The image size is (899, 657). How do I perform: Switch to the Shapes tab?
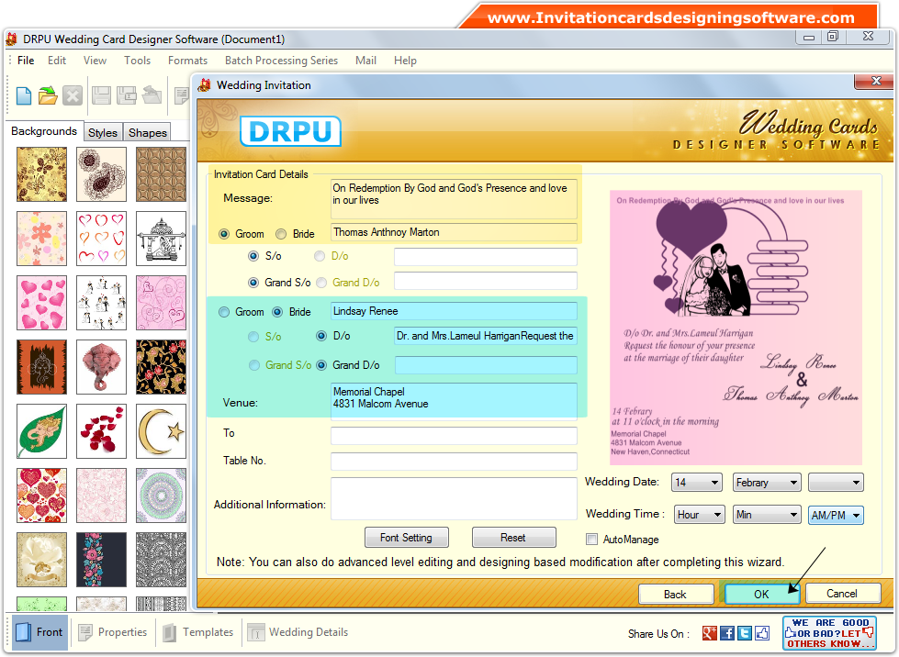click(147, 132)
